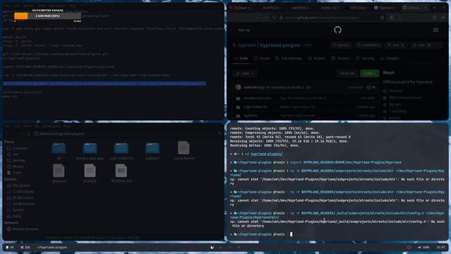Select Recent in Places sidebar
Viewport: 451px width, 254px height.
point(16,167)
